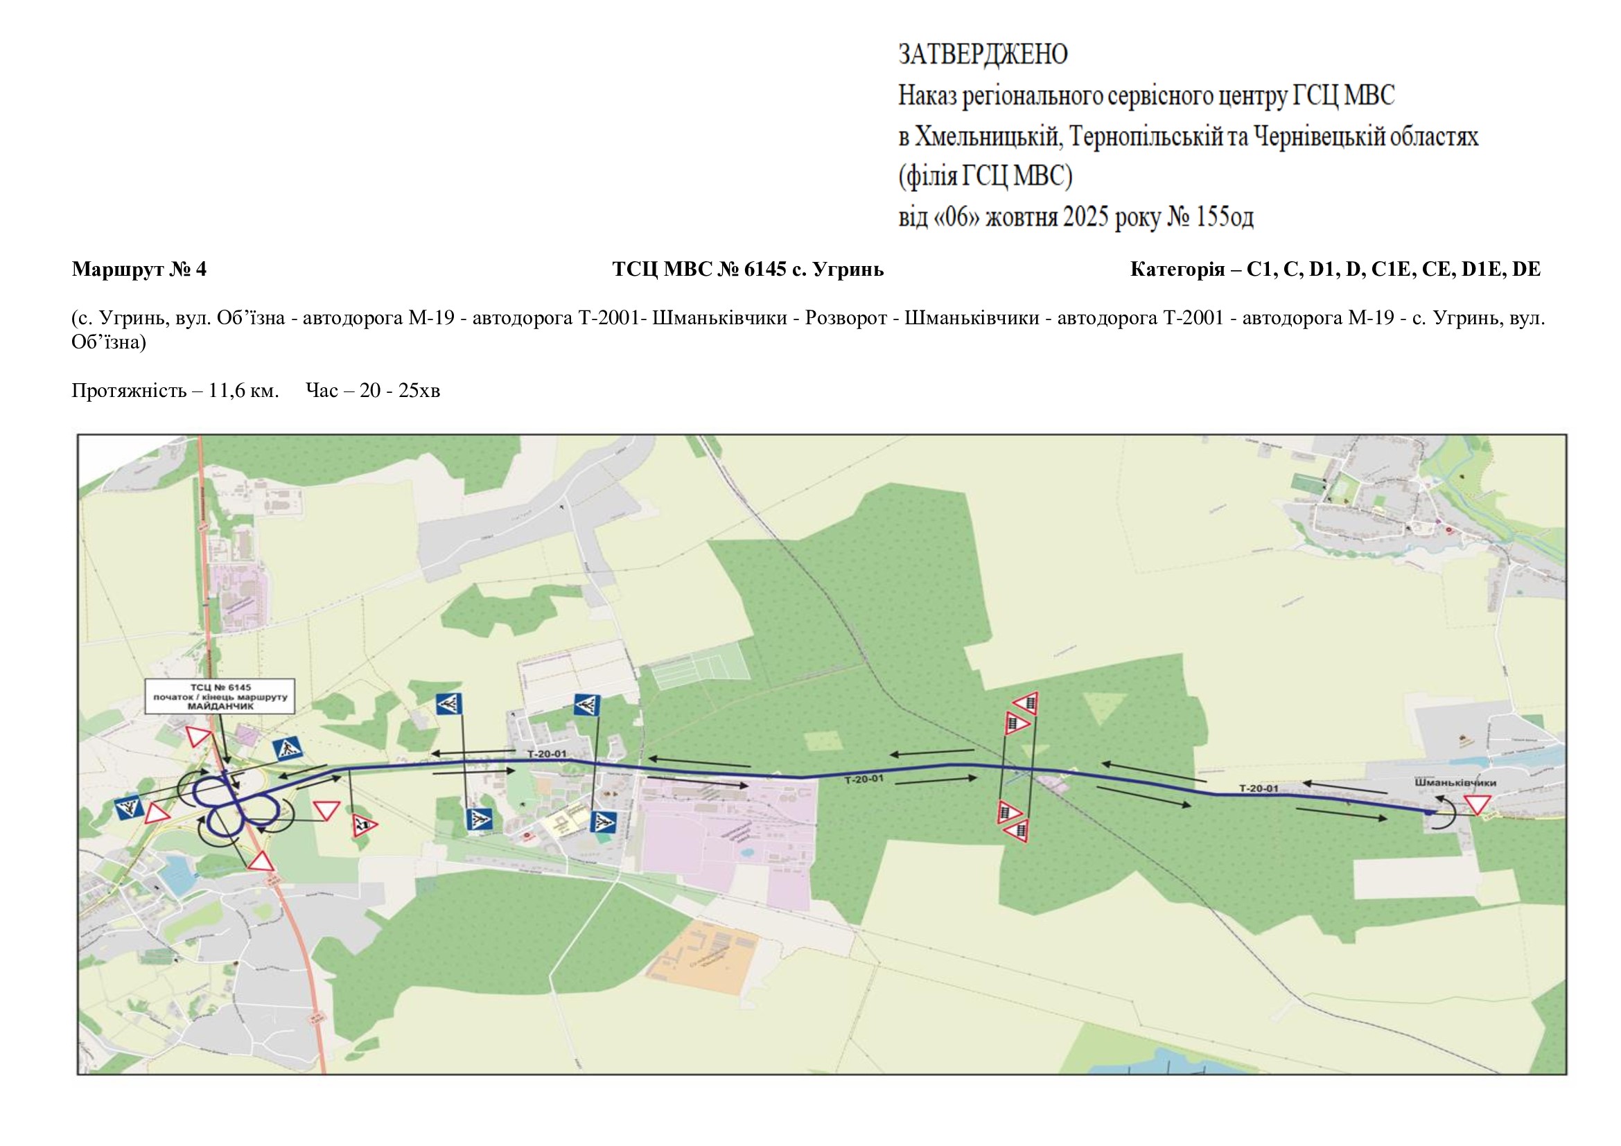Click the lower-right blue crossing sign near industrial zone

604,822
